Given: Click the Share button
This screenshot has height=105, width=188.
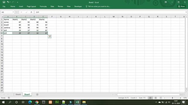Looking at the screenshot, I should point(182,6).
